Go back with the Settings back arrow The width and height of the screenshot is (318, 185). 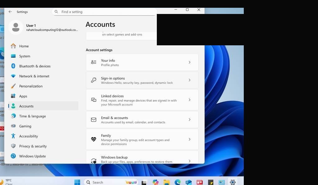(x=10, y=12)
